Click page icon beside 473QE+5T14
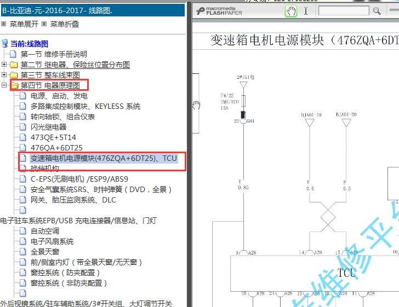The image size is (399, 307). coord(23,137)
